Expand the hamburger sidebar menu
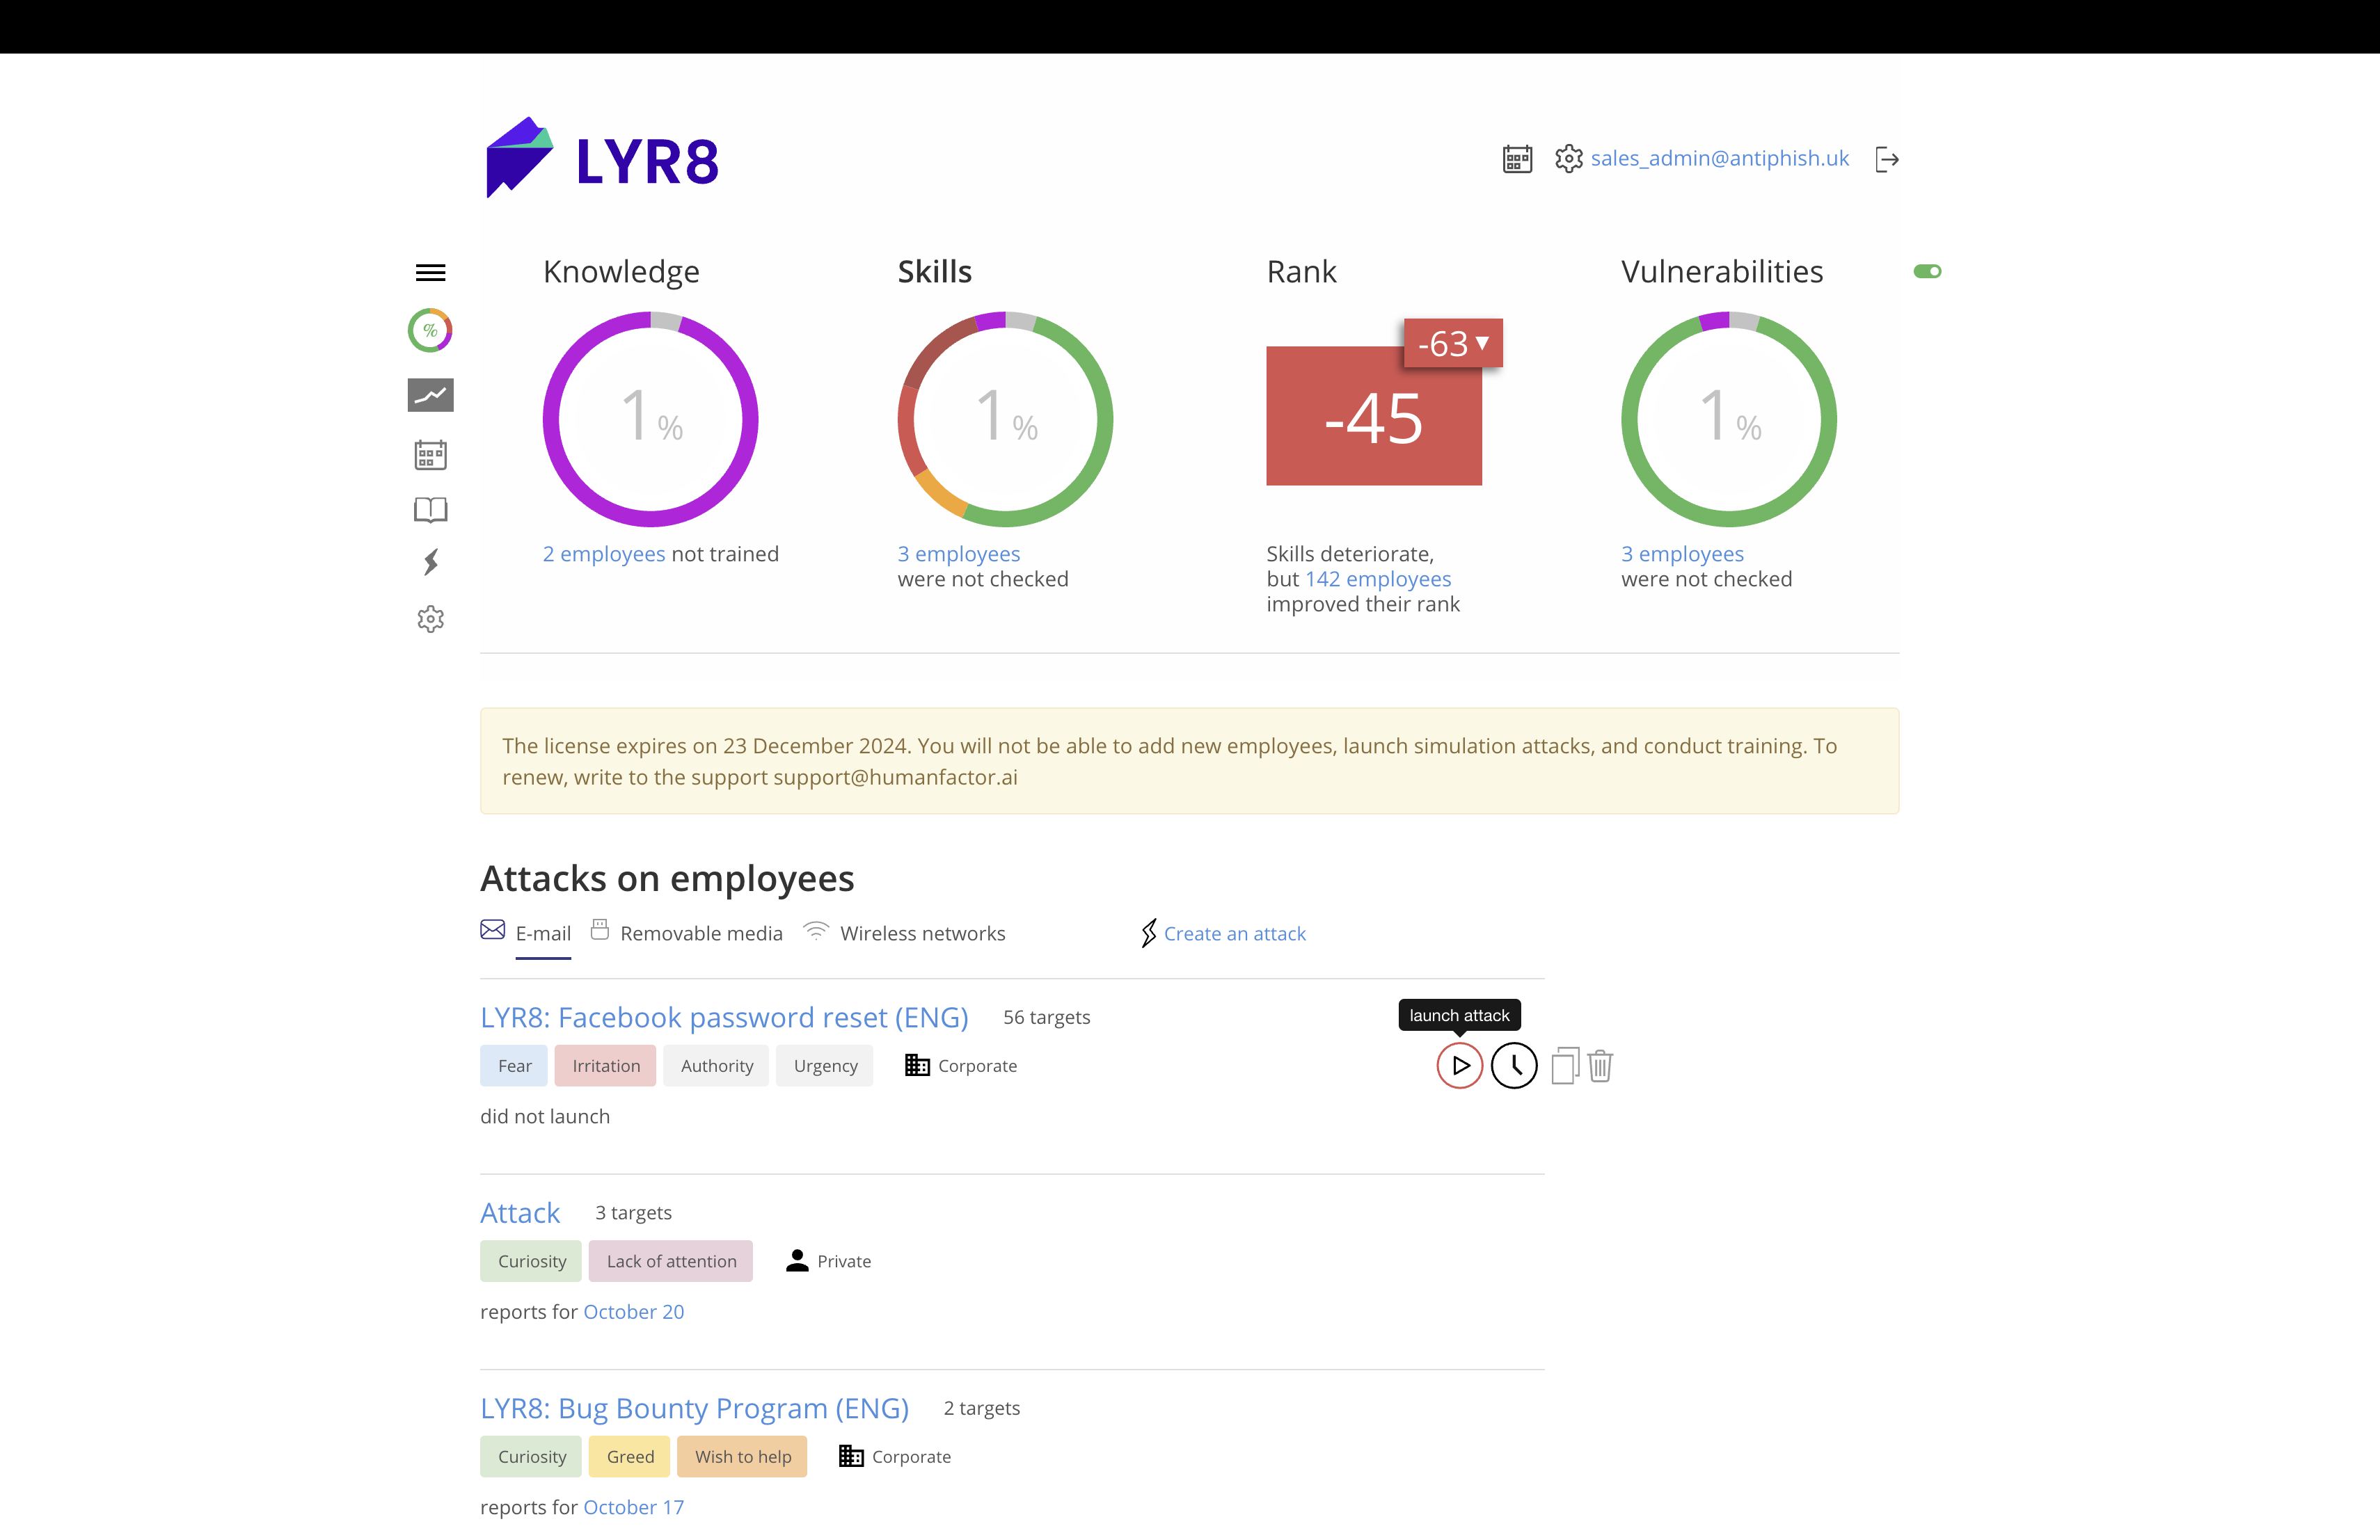The image size is (2380, 1540). (430, 273)
